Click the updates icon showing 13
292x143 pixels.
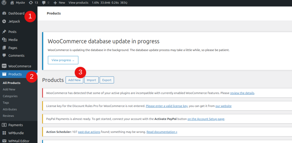pos(31,3)
